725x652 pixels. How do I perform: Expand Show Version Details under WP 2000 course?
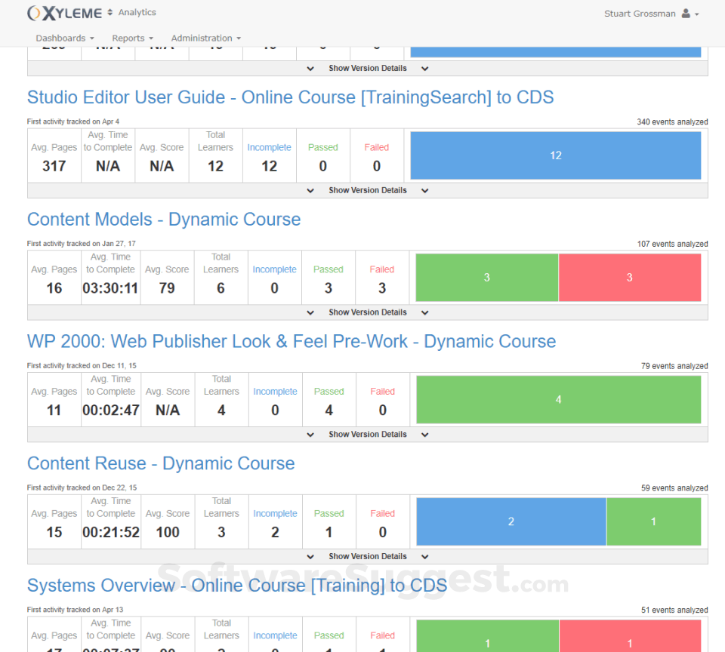click(x=368, y=434)
